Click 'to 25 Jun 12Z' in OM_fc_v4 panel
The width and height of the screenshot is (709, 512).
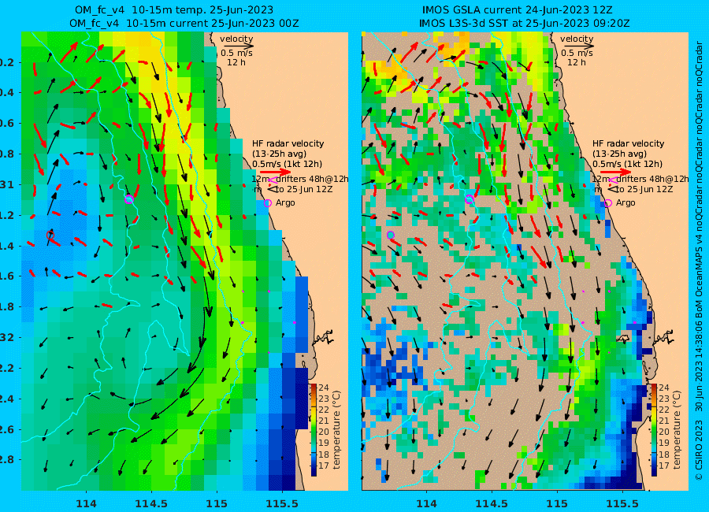tap(304, 190)
